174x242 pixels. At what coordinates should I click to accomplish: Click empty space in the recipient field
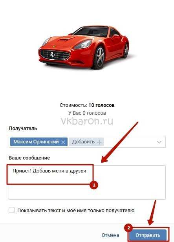tap(130, 142)
